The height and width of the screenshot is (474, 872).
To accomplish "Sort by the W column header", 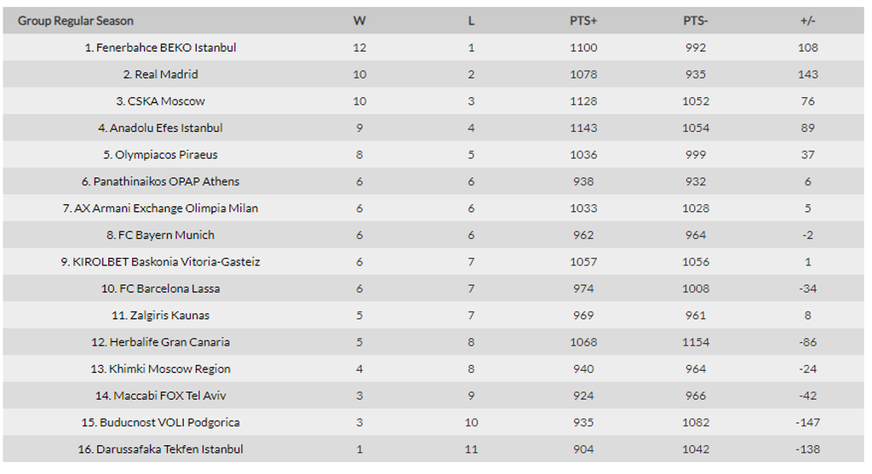I will [x=359, y=21].
